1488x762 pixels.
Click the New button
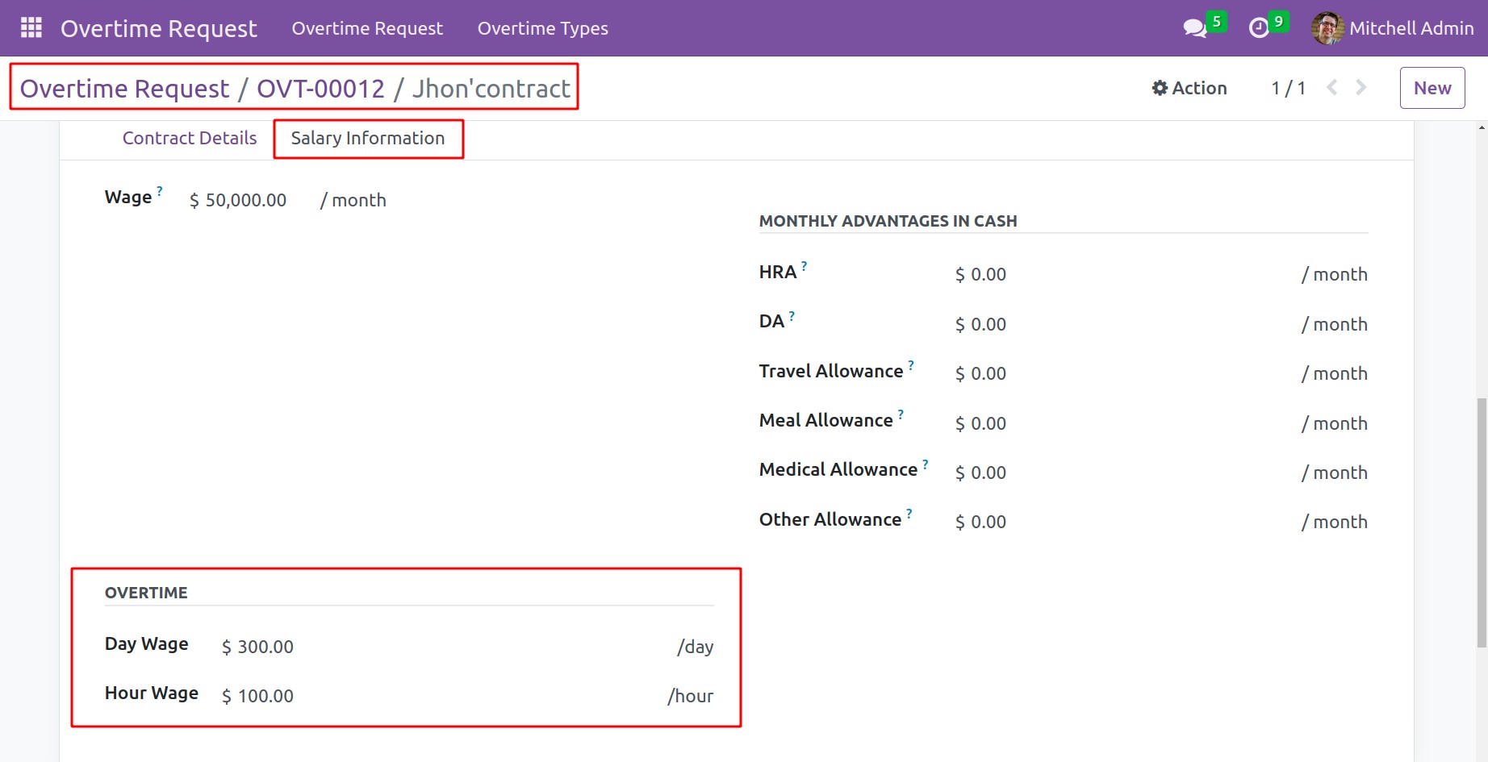(1432, 88)
